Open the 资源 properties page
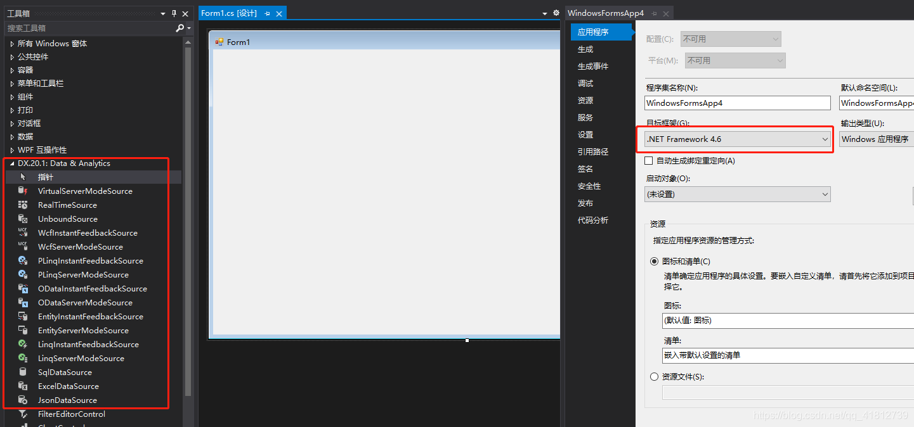The image size is (914, 427). (585, 100)
